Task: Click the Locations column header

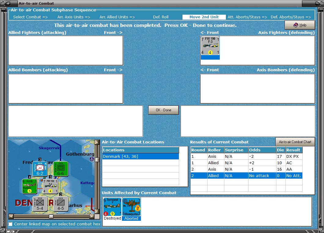Action: tap(141, 150)
